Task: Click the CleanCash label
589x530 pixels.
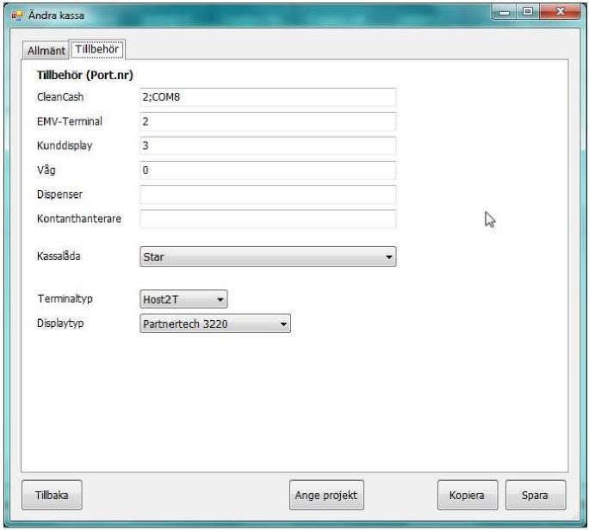Action: [x=60, y=97]
